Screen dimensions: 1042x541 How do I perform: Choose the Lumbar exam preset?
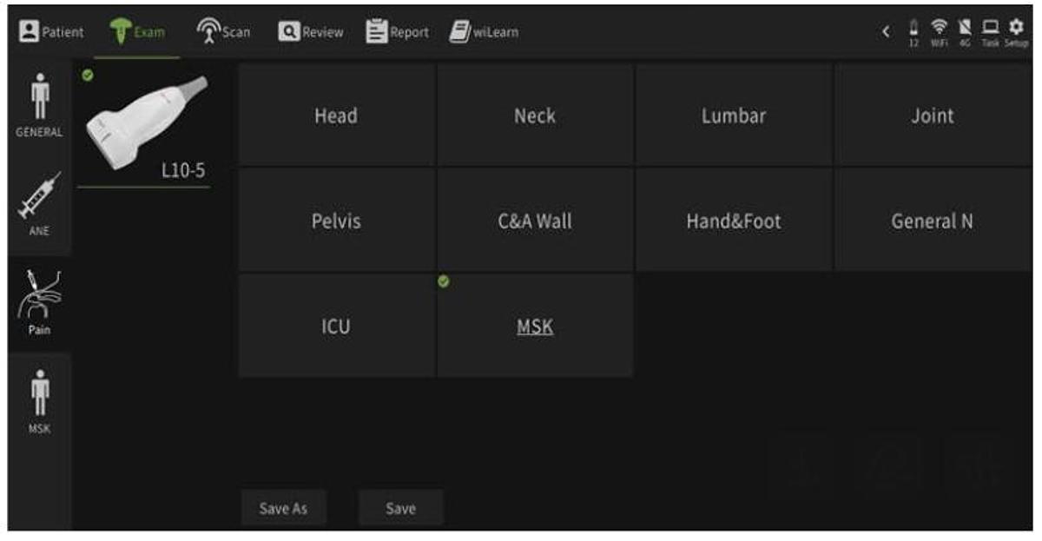coord(734,115)
